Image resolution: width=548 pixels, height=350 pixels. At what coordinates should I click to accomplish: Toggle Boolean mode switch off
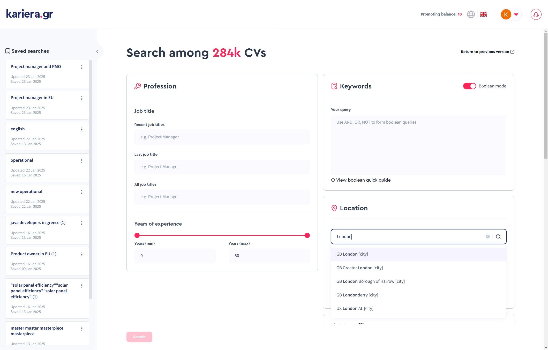(x=469, y=86)
